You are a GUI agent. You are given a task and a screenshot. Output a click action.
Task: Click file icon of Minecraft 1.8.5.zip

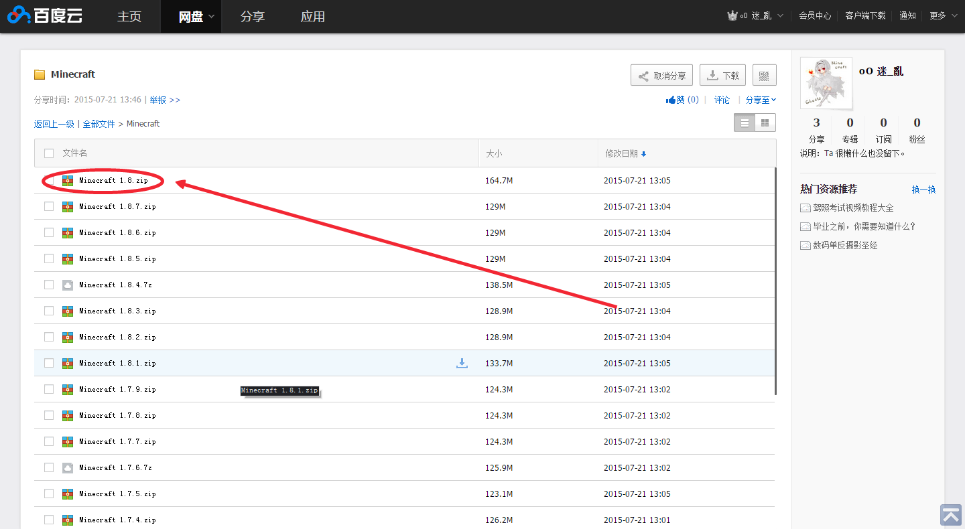[68, 259]
